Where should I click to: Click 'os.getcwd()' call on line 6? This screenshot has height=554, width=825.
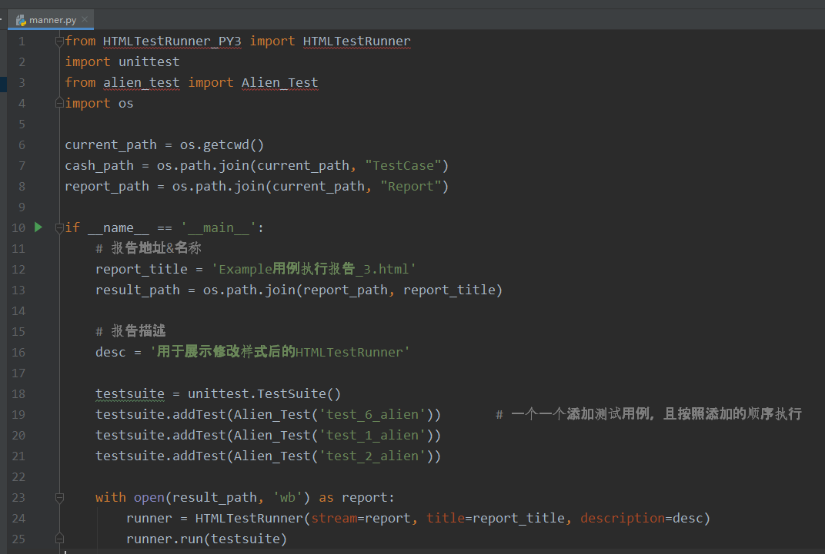pos(222,145)
